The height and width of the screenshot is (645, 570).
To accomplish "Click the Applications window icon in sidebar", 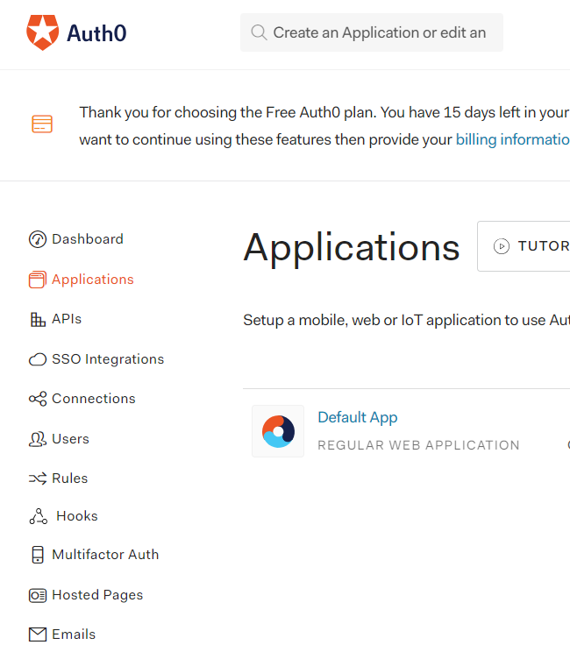I will point(38,280).
